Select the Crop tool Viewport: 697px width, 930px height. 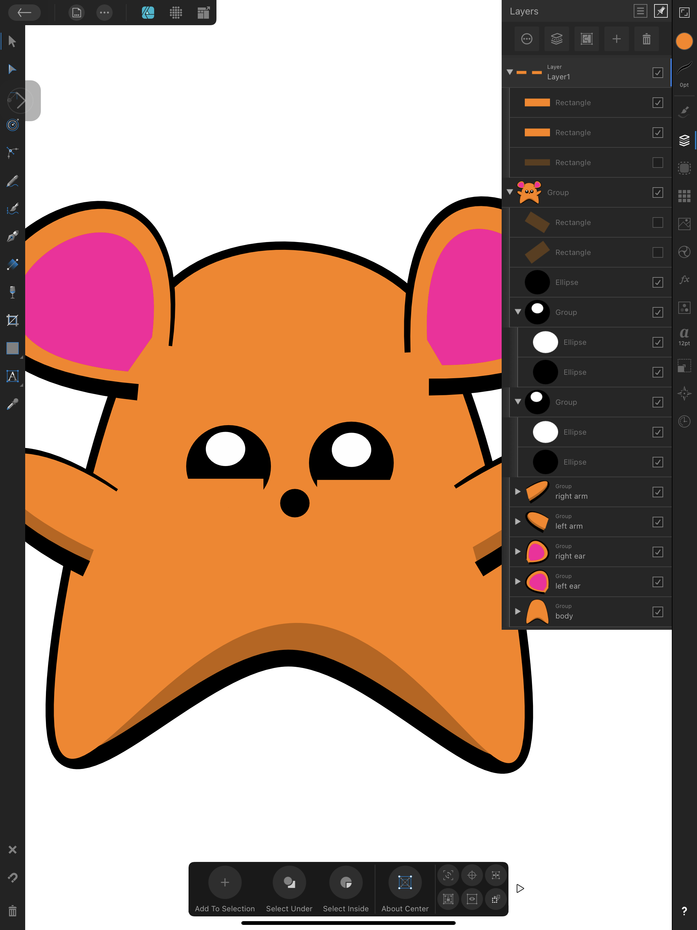12,320
